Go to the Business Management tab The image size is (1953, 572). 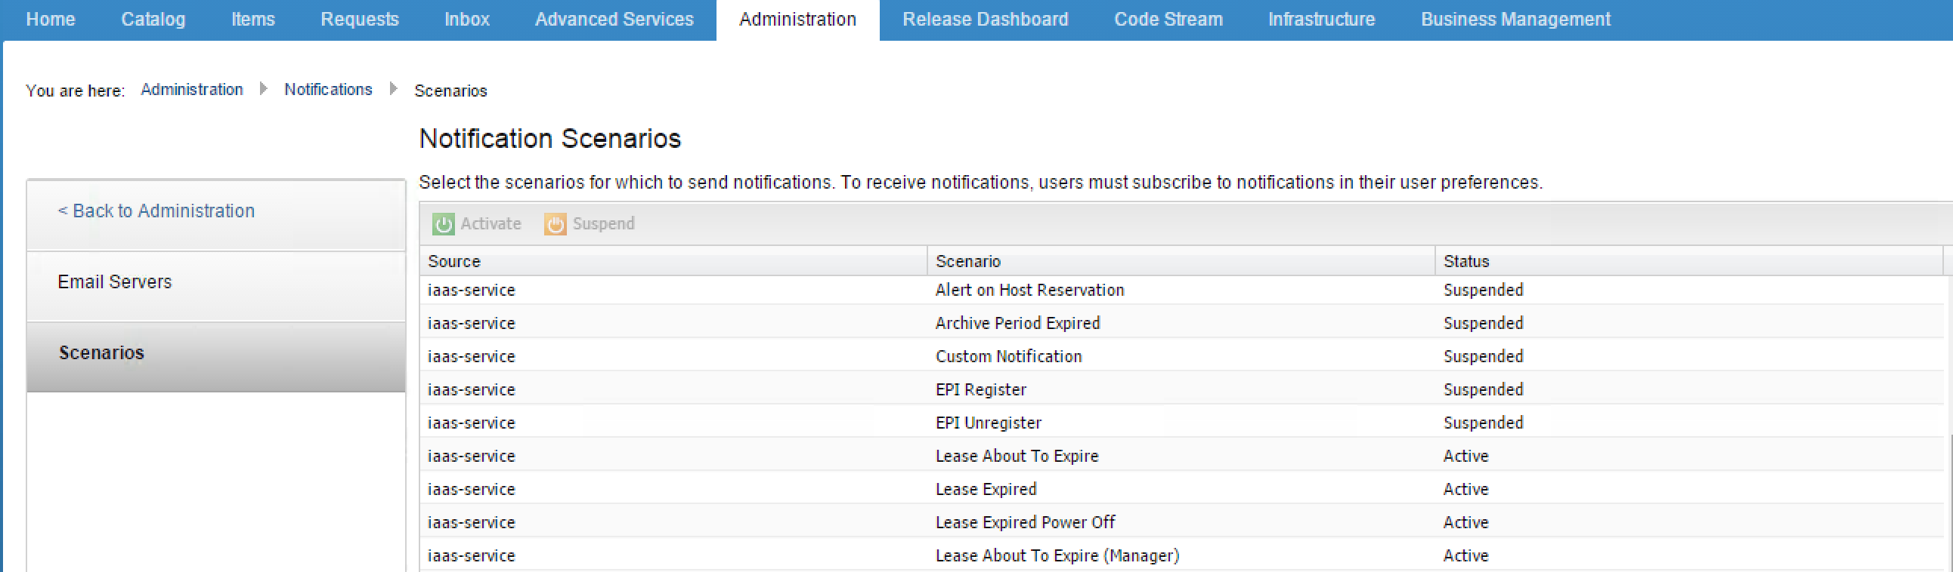pyautogui.click(x=1515, y=20)
